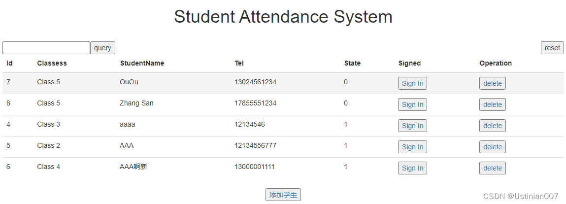Sign In student OuOu

coord(413,83)
